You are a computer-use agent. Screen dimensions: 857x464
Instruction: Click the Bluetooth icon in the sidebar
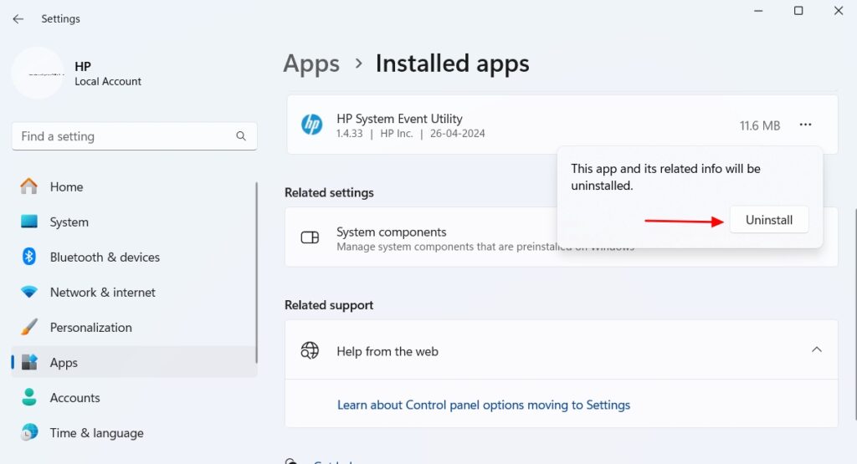click(x=29, y=257)
